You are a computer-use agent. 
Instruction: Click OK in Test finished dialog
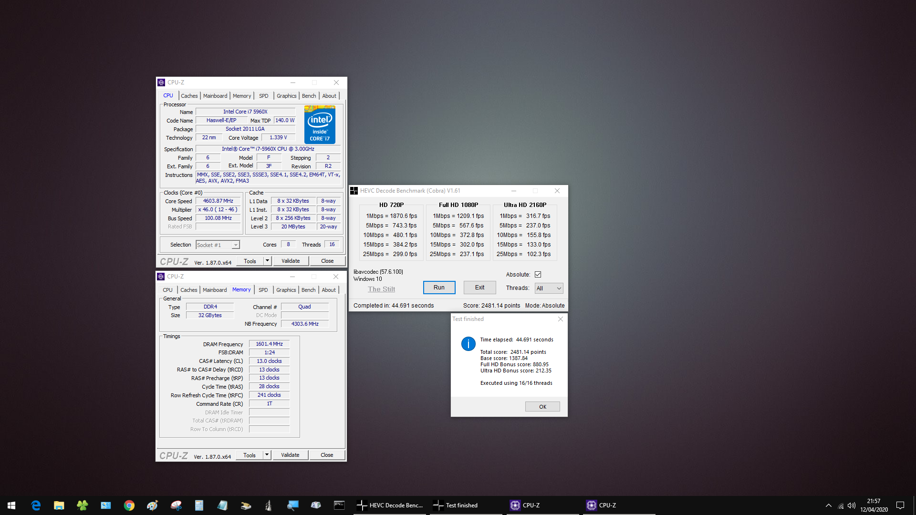542,407
